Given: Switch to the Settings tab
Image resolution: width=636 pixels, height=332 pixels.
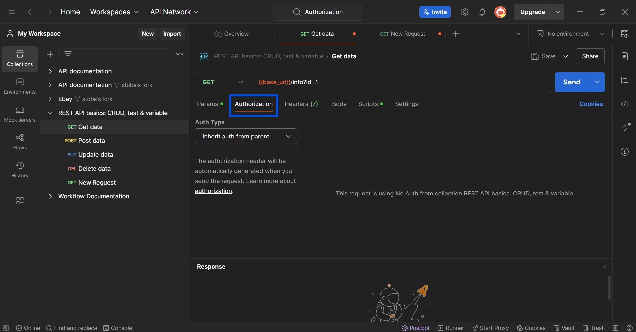Looking at the screenshot, I should (407, 104).
